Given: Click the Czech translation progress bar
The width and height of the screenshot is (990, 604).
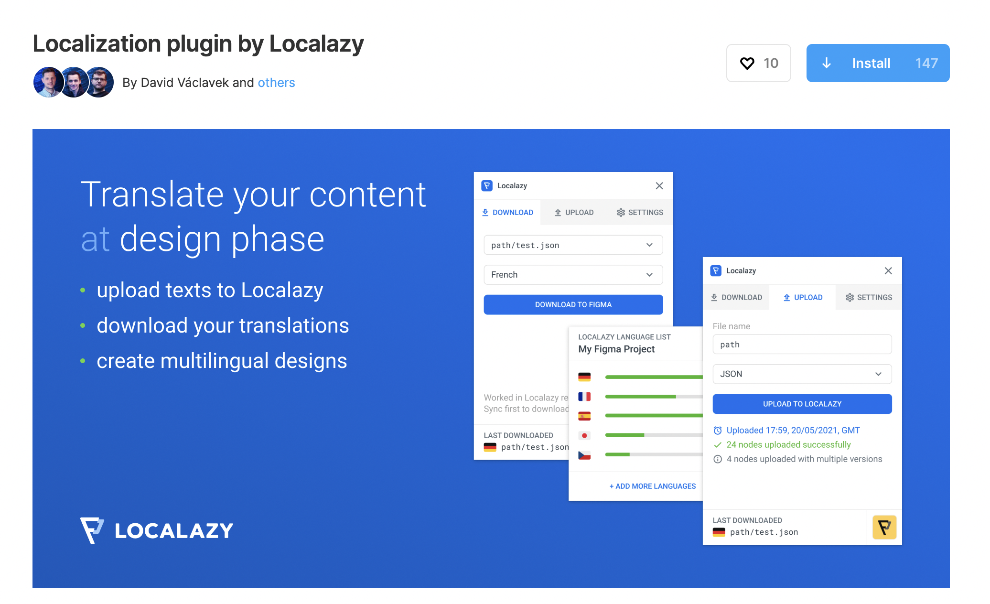Looking at the screenshot, I should 654,455.
